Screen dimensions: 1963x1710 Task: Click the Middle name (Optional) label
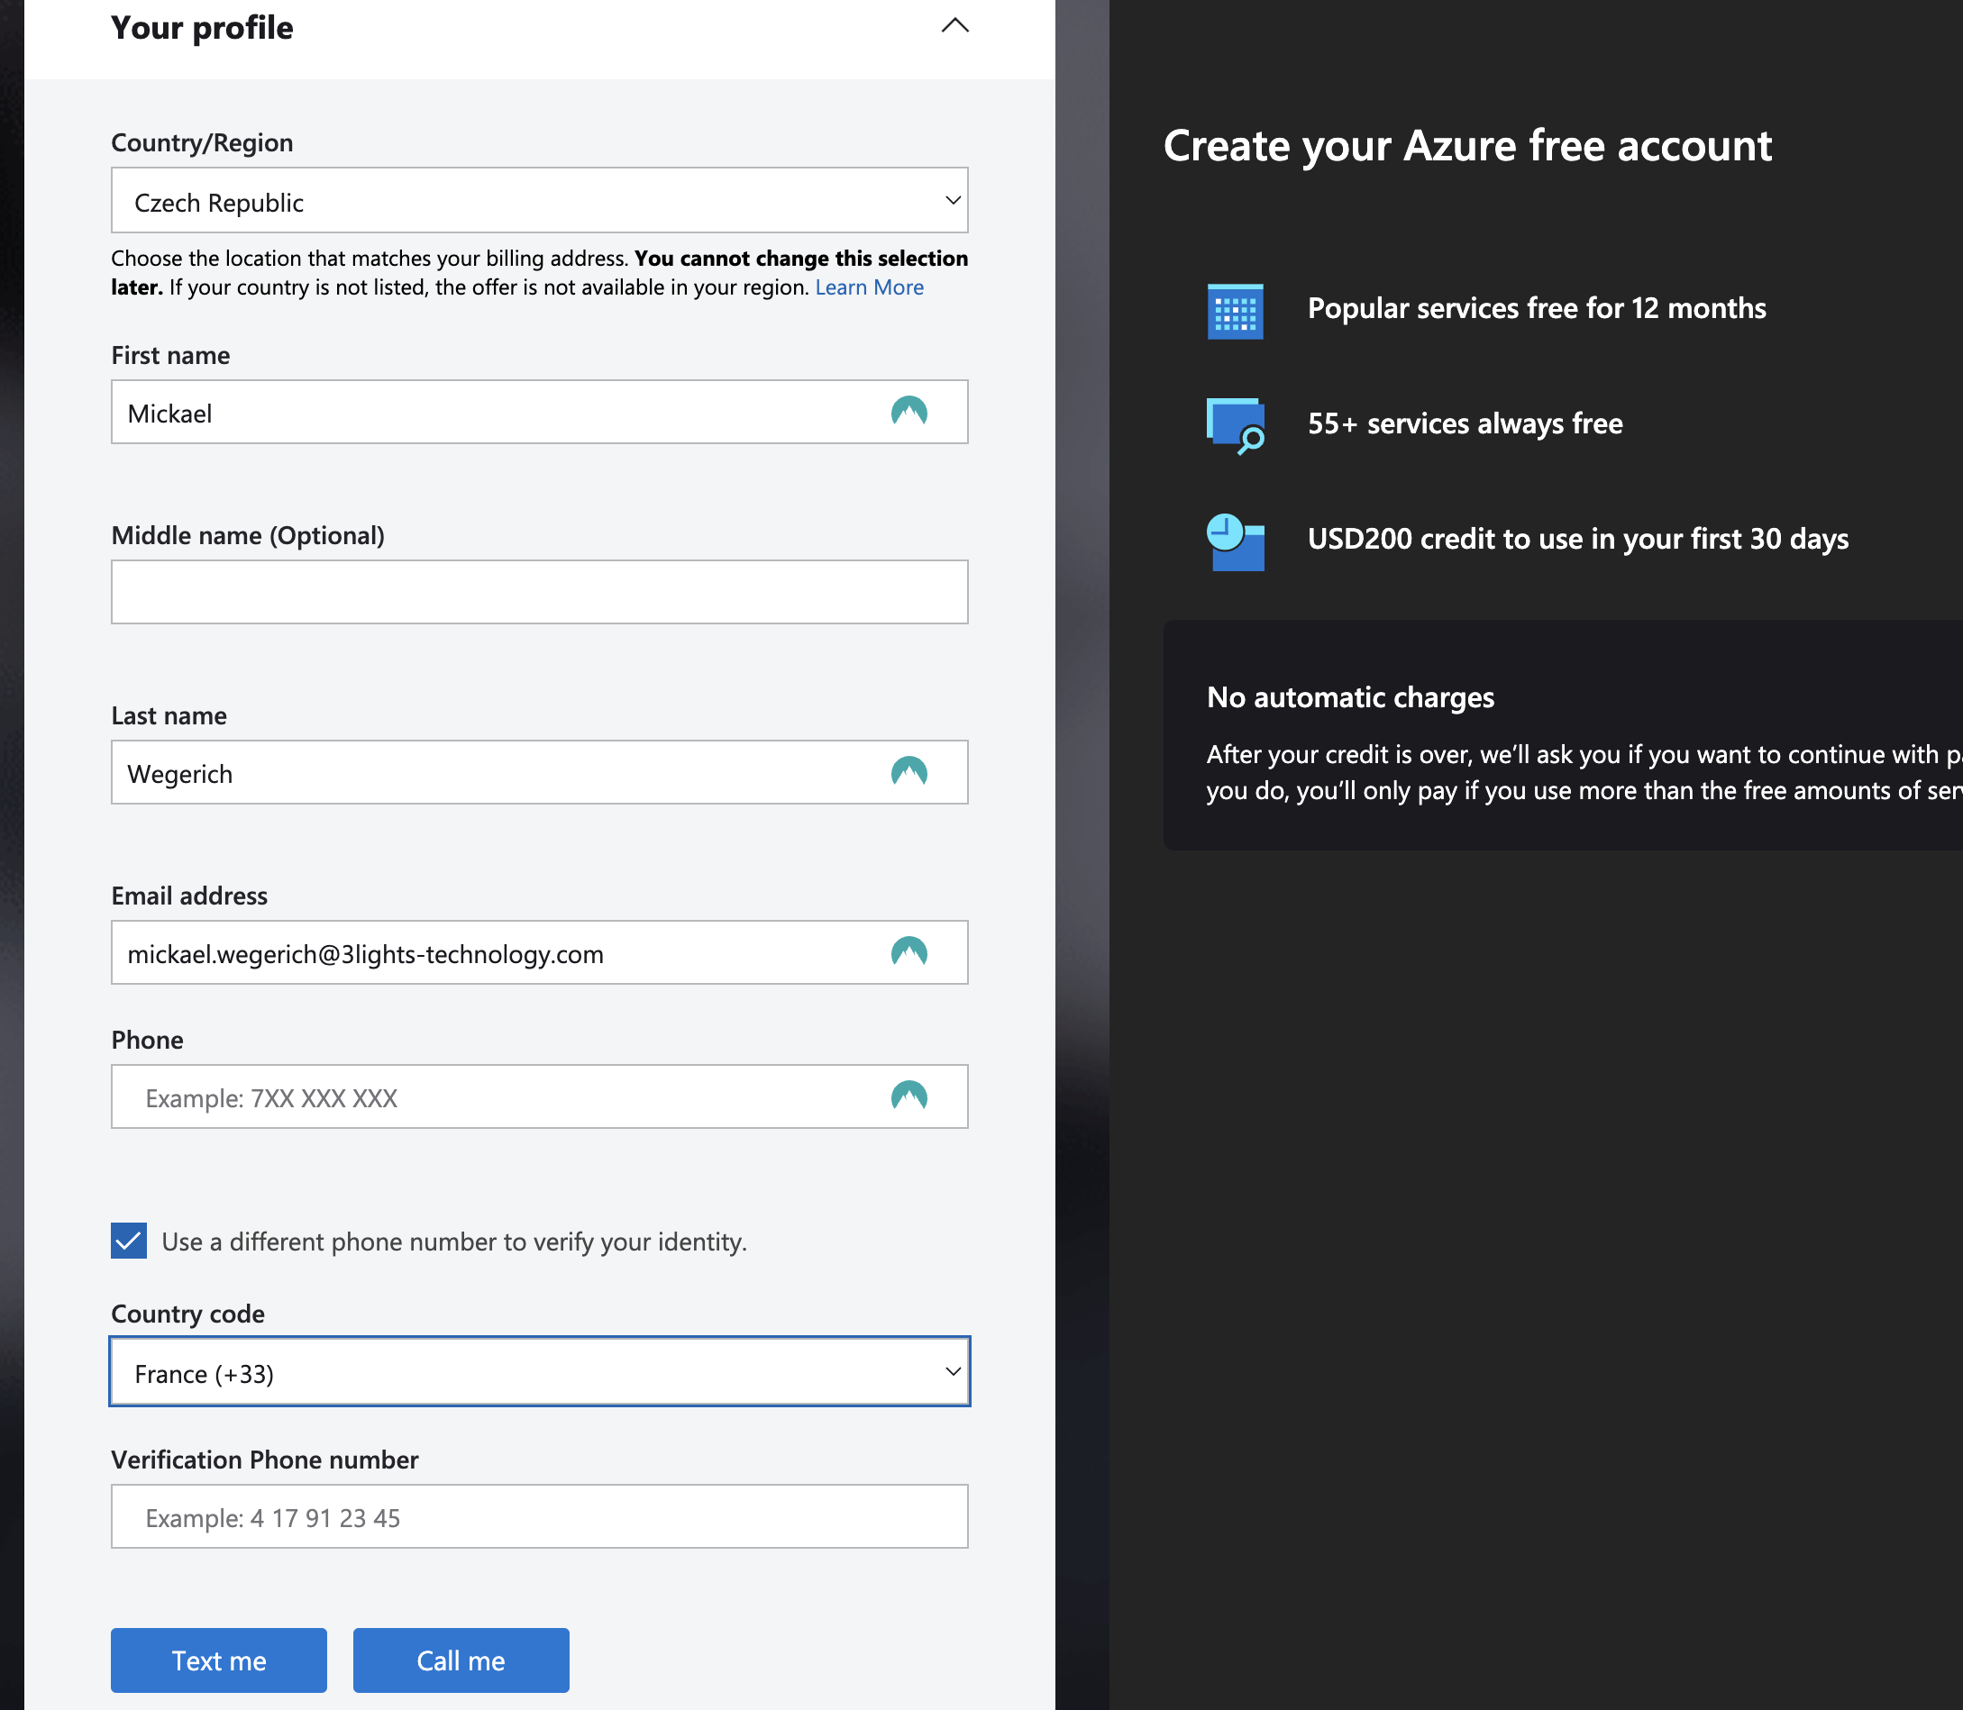click(x=248, y=535)
